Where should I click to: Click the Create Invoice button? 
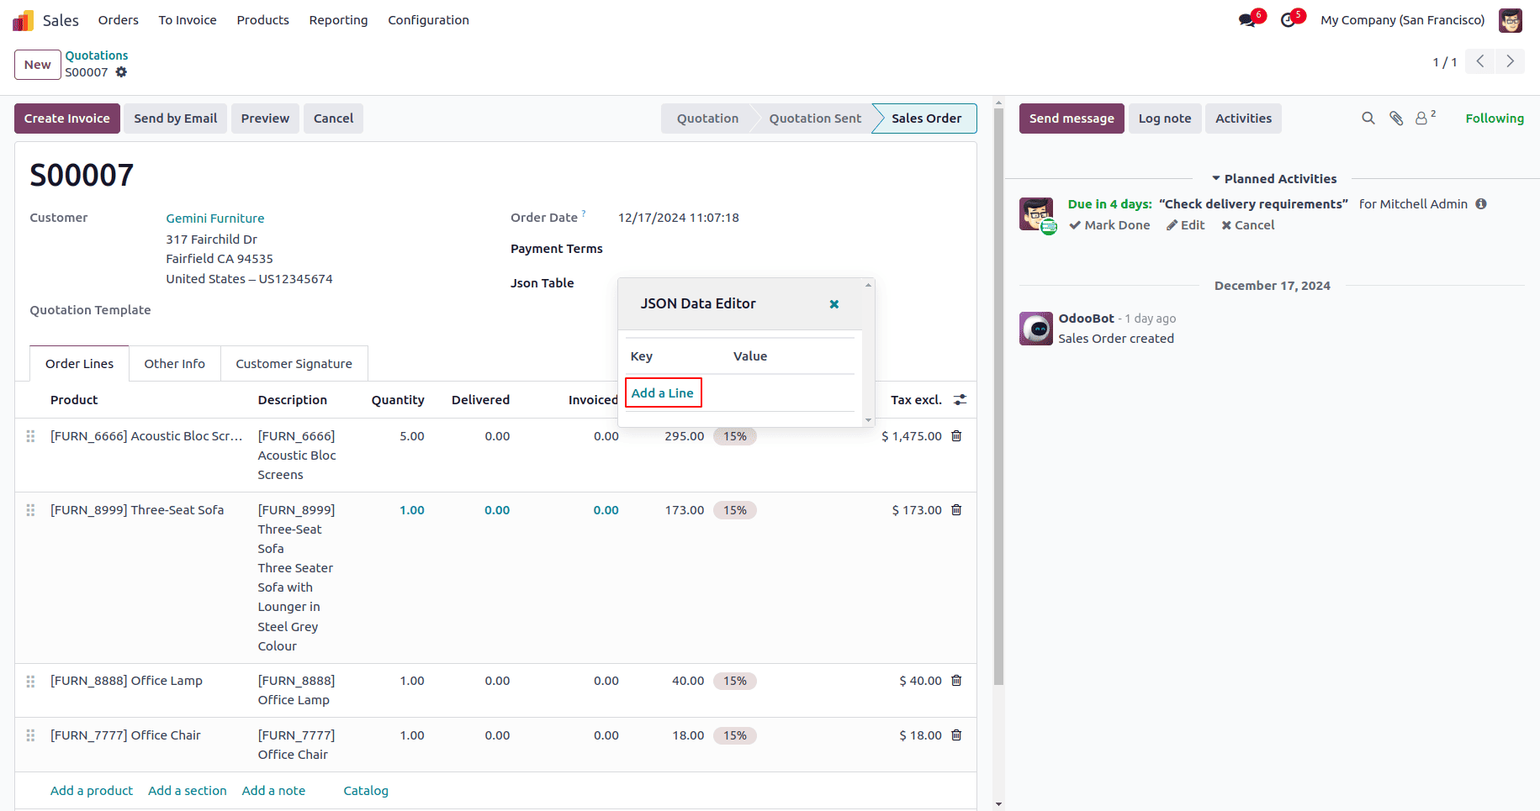click(x=67, y=118)
